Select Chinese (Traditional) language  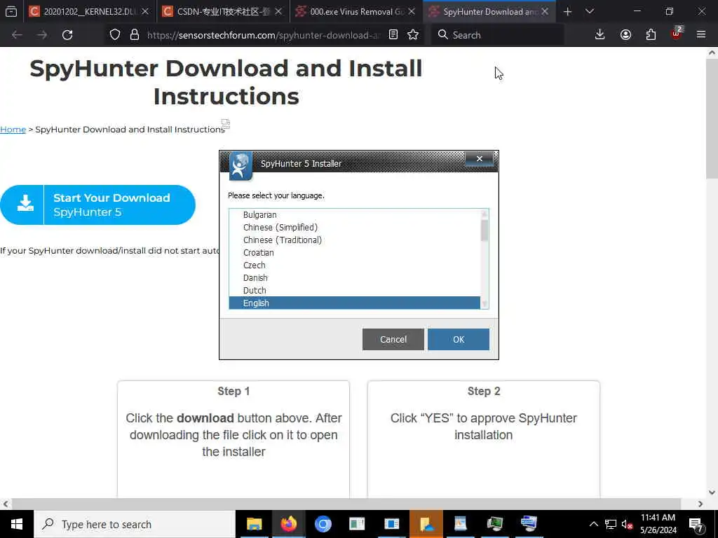[354, 240]
